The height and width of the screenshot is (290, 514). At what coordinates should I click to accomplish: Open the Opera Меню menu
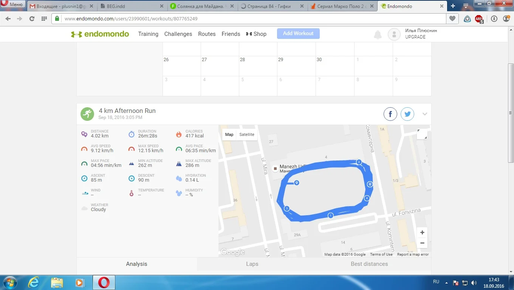12,5
